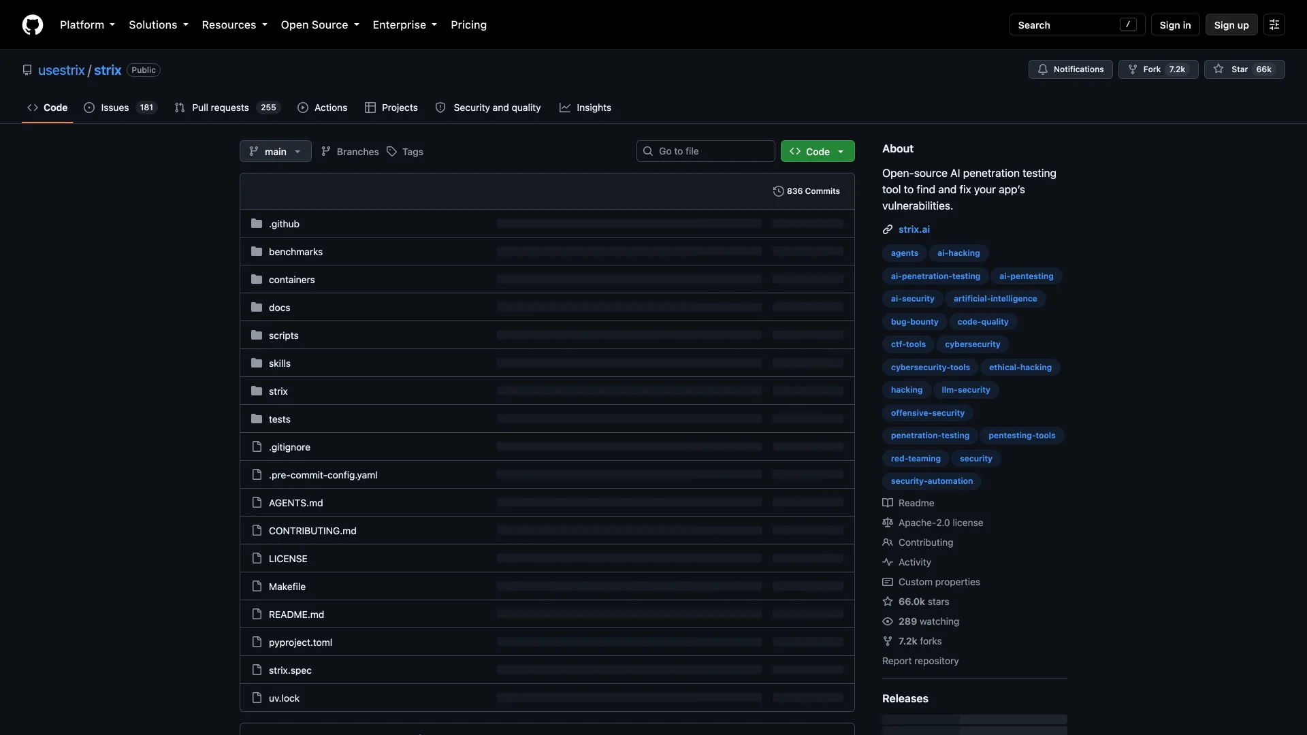Star the strix repository
Screen dimensions: 1307x735
[1244, 69]
